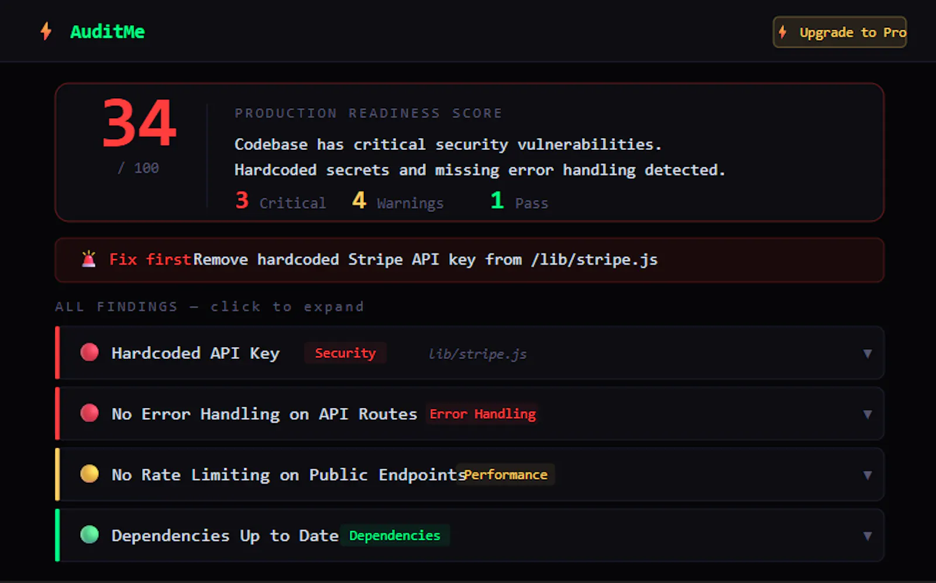Click the '/ 100' score denominator text

tap(138, 169)
